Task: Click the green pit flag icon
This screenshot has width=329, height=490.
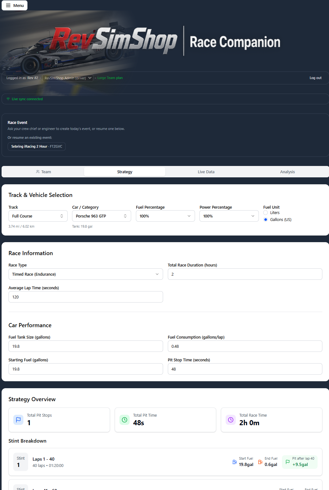Action: click(x=288, y=462)
